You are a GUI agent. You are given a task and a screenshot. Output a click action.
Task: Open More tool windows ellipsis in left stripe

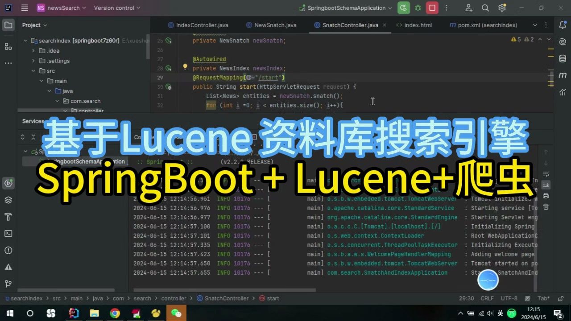(x=8, y=63)
